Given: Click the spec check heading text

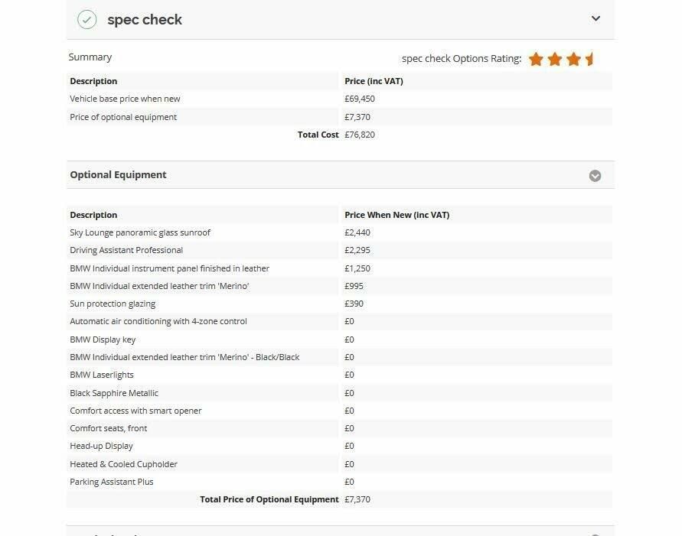Looking at the screenshot, I should click(145, 20).
